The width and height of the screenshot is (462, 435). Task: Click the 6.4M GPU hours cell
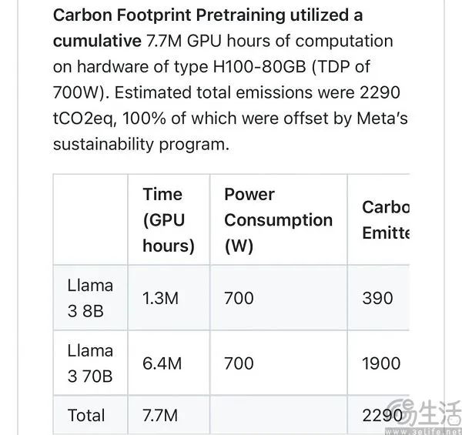click(x=162, y=363)
